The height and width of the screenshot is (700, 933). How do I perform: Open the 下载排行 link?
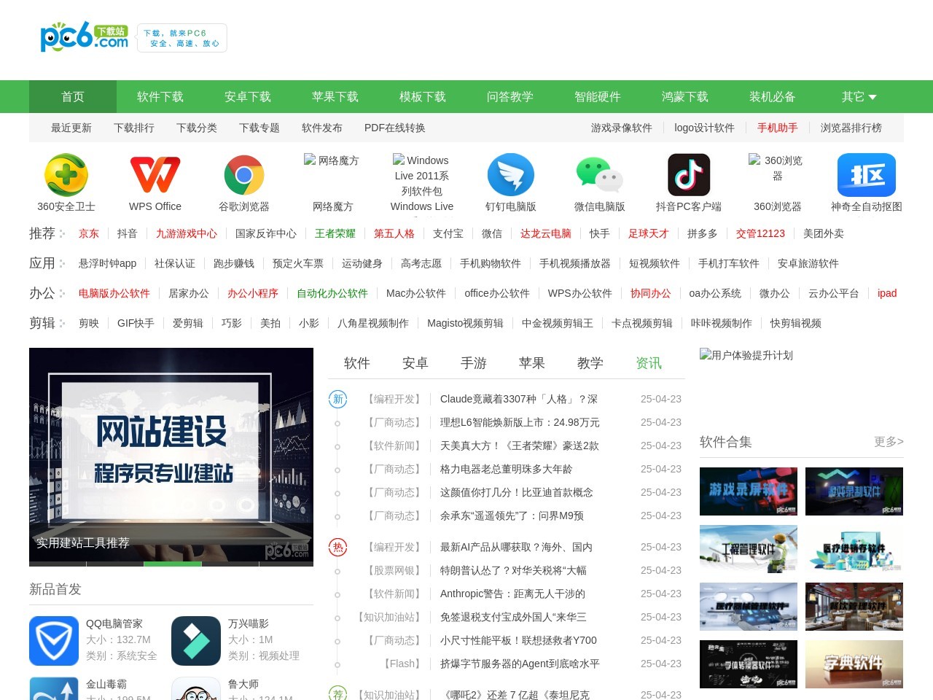134,128
